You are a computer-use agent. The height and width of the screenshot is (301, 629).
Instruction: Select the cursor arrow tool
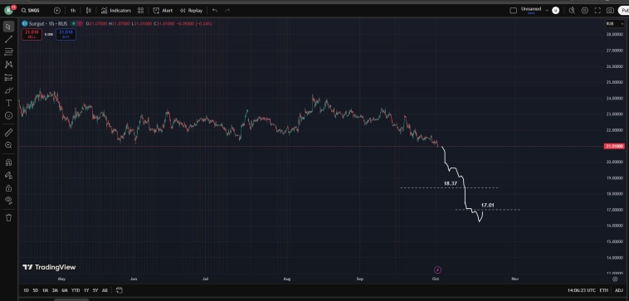tap(8, 27)
